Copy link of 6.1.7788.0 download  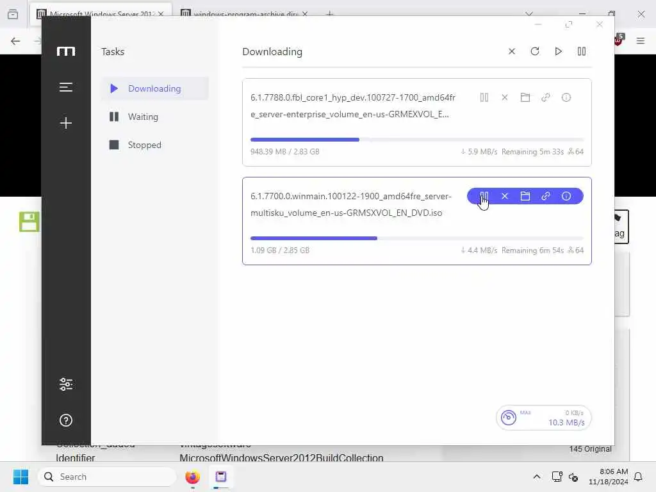click(x=546, y=97)
